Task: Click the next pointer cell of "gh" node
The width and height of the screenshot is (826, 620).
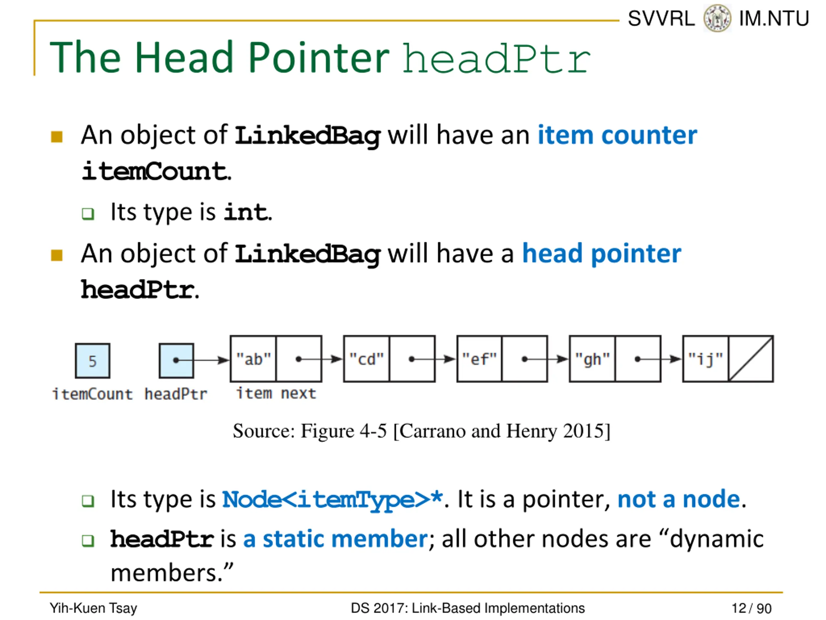Action: pos(638,359)
